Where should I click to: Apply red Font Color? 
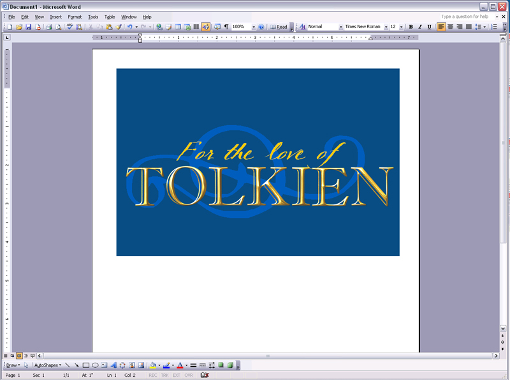(180, 365)
